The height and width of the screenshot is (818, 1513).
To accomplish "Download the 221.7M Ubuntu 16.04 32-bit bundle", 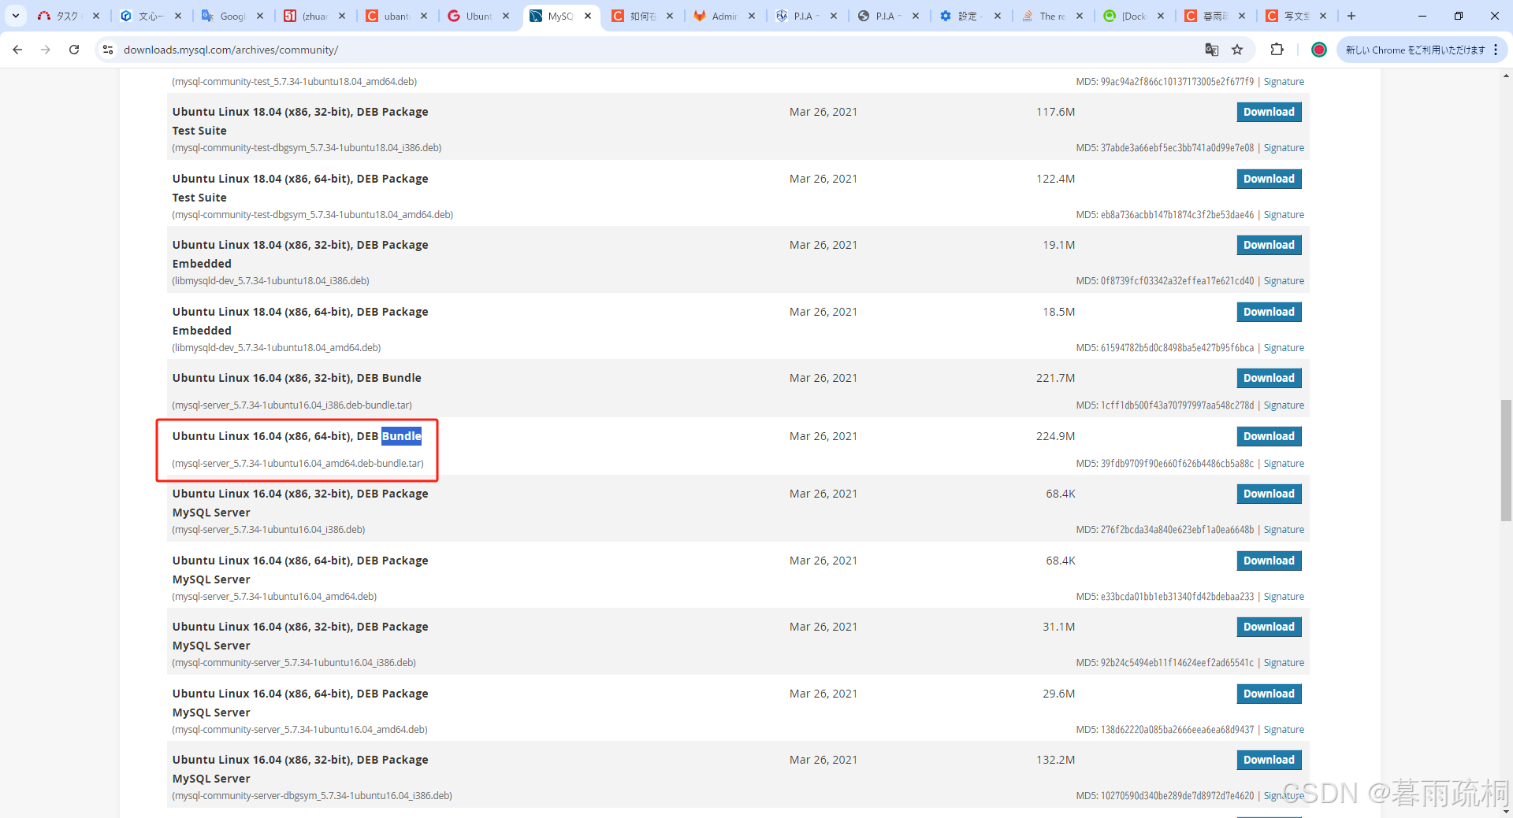I will coord(1269,378).
